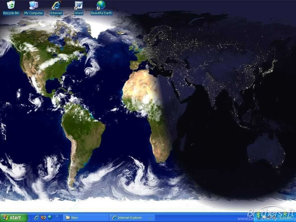The height and width of the screenshot is (222, 296).
Task: Click the Beautiful Earth label text
Action: [x=101, y=13]
